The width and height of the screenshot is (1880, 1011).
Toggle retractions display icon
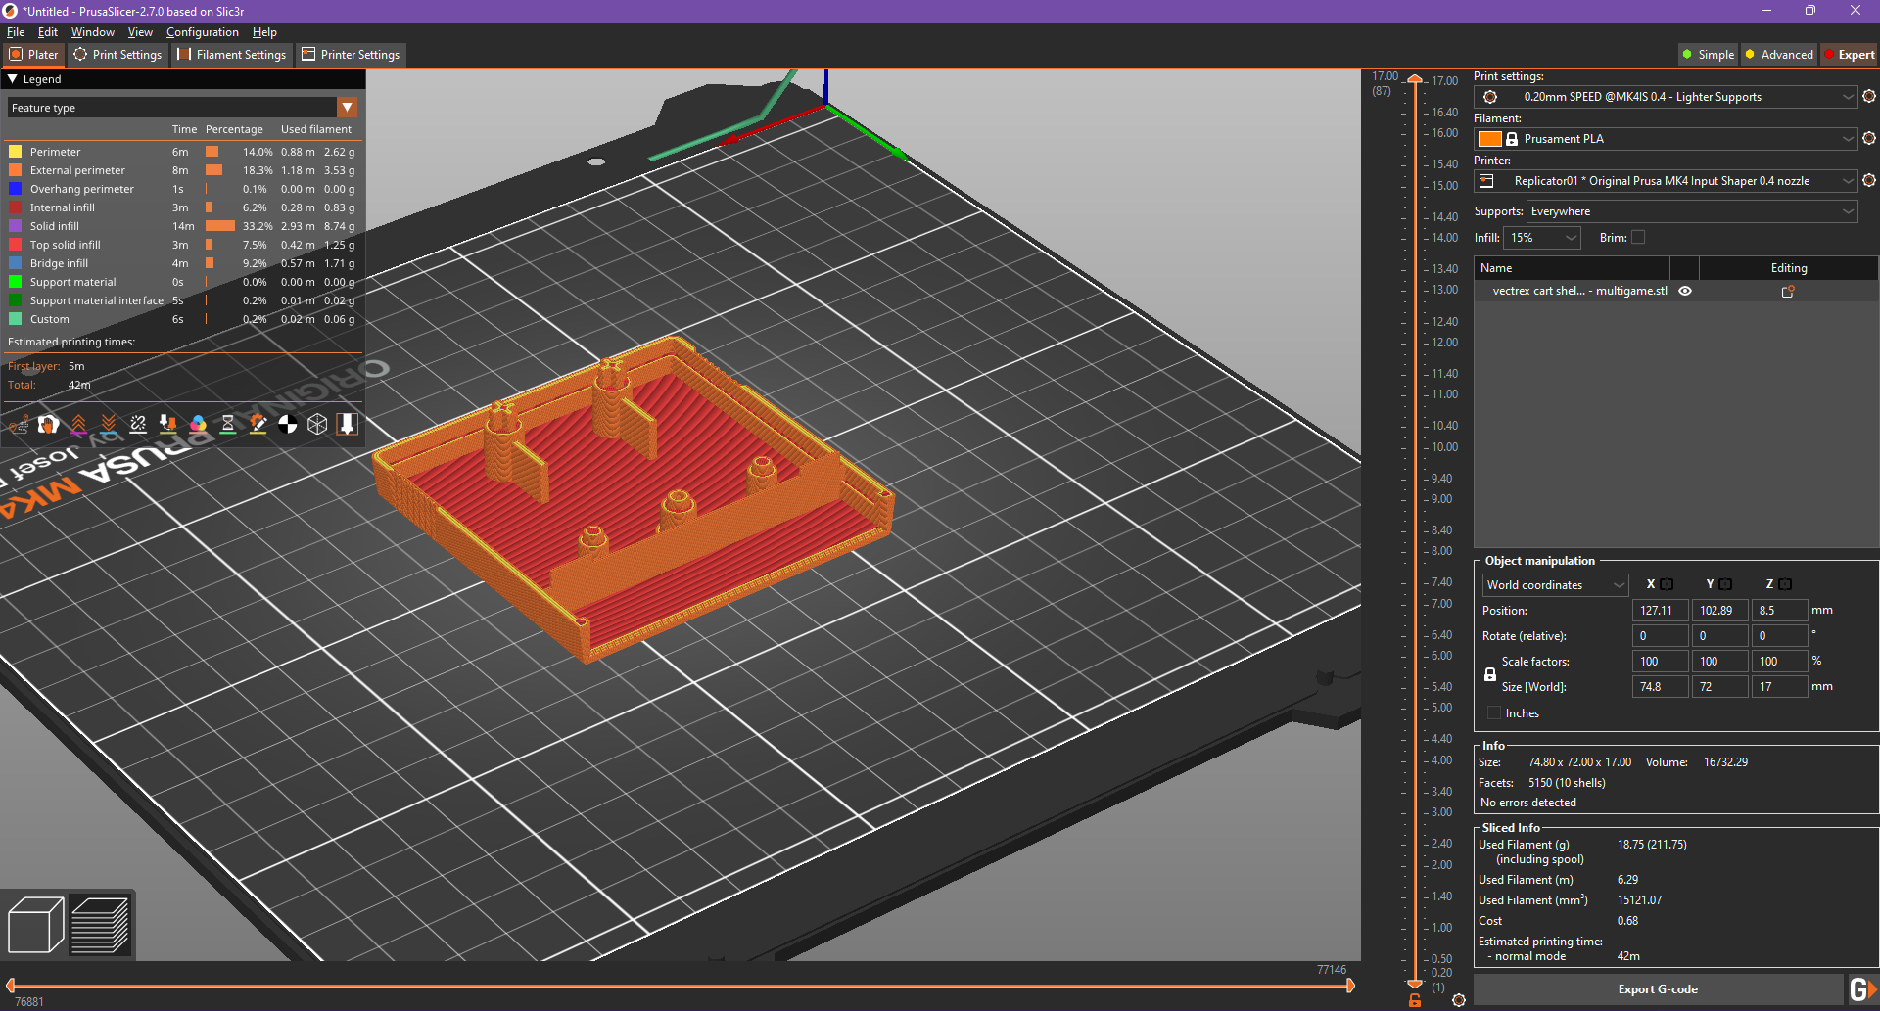(x=78, y=424)
